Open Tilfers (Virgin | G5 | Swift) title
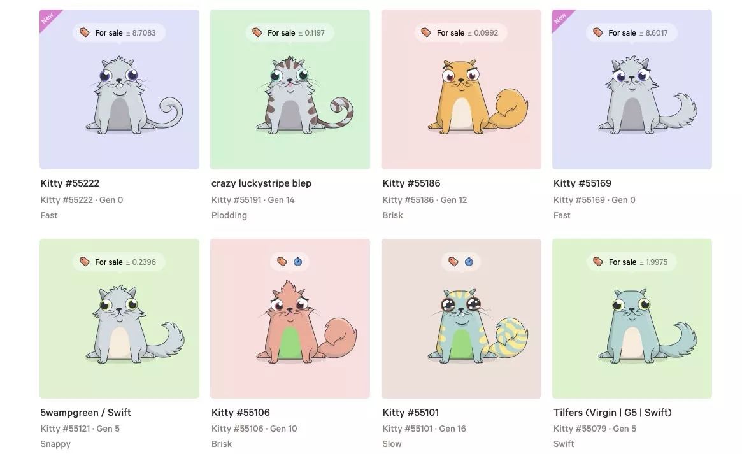Screen dimensions: 742x454 612,413
